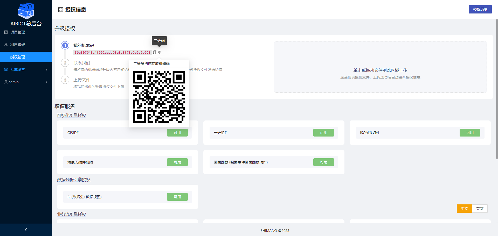
Task: Click the 授权信息 header icon
Action: click(61, 10)
